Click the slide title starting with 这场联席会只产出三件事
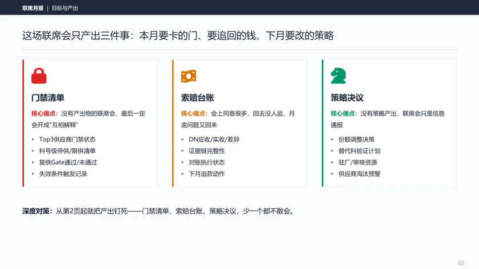 tap(178, 36)
